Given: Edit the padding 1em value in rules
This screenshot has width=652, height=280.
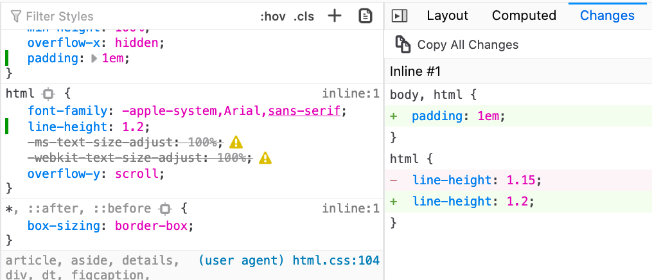Looking at the screenshot, I should tap(112, 58).
